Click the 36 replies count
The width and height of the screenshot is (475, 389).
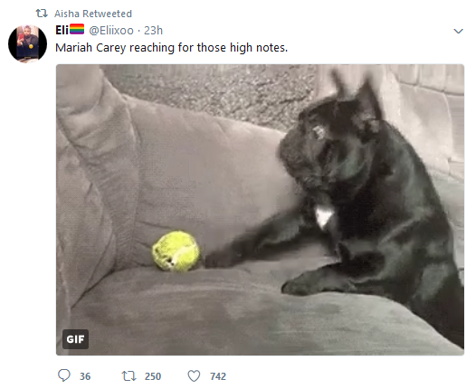85,376
